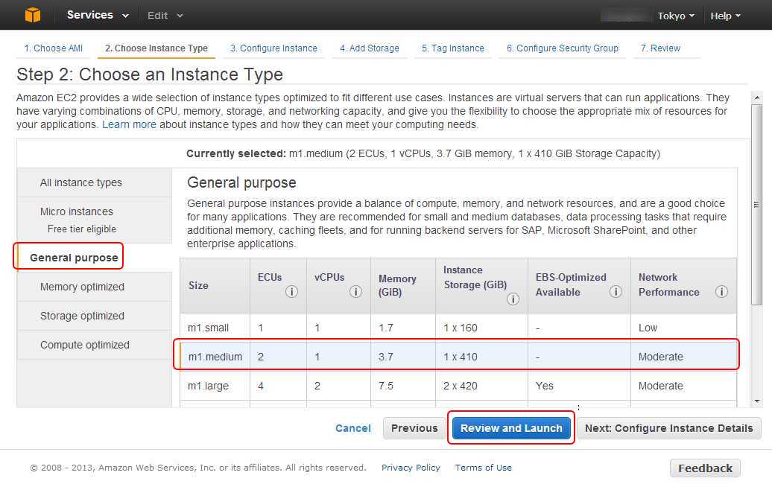Screen dimensions: 772x487
Task: Click the EBS-Optimized Available info icon
Action: (x=616, y=292)
